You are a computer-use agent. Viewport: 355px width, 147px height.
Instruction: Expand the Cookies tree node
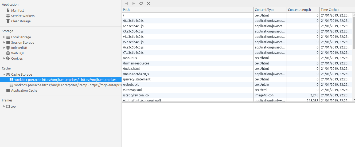[4, 58]
